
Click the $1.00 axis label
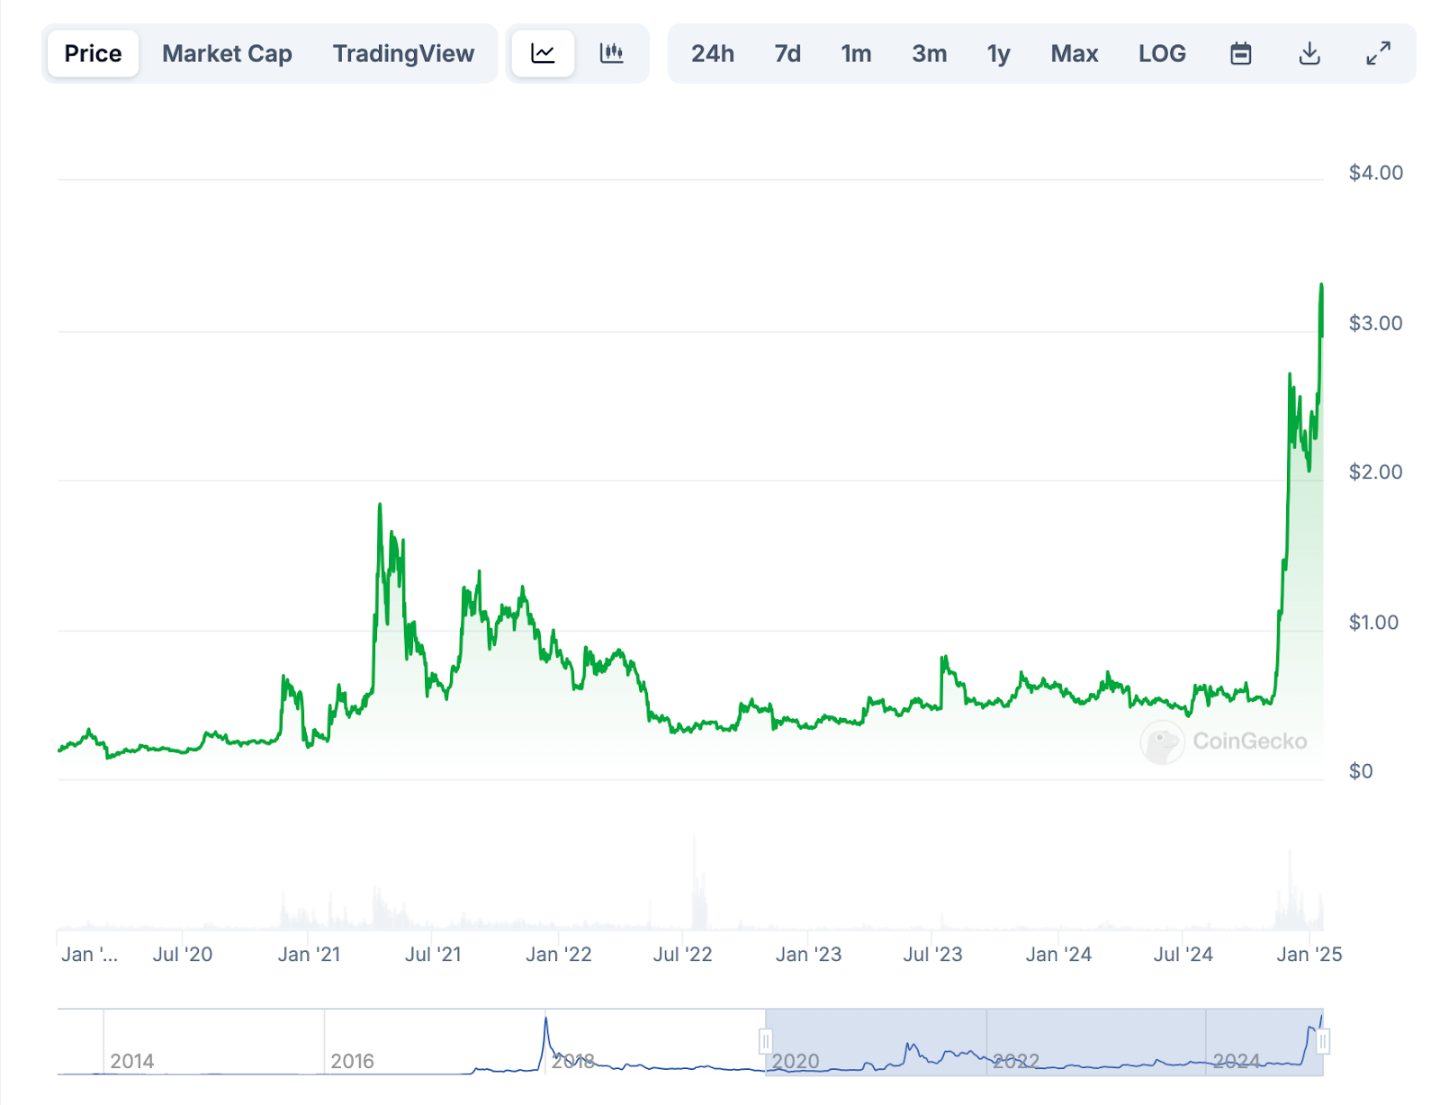(x=1373, y=622)
